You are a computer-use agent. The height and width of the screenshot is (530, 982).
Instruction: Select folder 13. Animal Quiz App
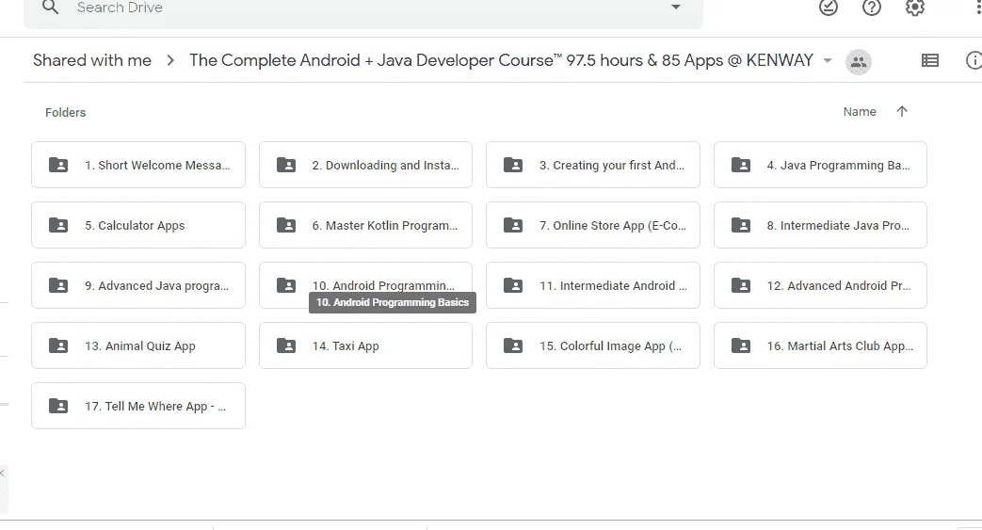tap(138, 345)
